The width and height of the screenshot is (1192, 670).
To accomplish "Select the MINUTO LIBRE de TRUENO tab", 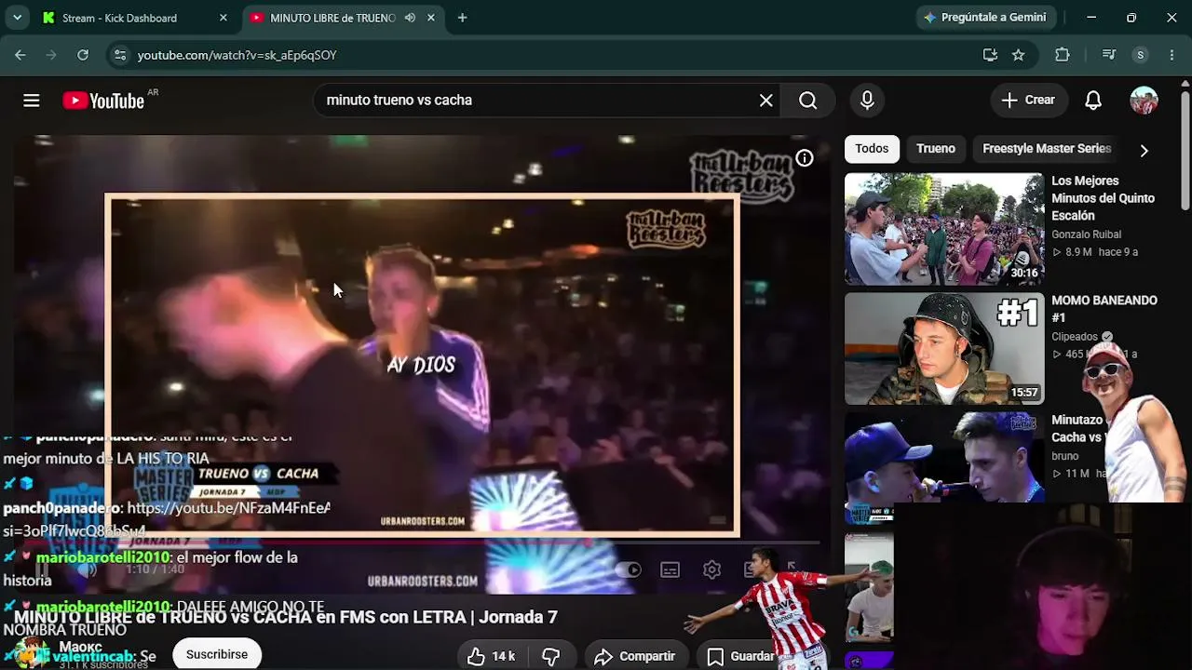I will tap(345, 18).
